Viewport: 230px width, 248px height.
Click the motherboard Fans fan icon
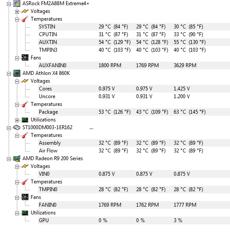[x=25, y=58]
